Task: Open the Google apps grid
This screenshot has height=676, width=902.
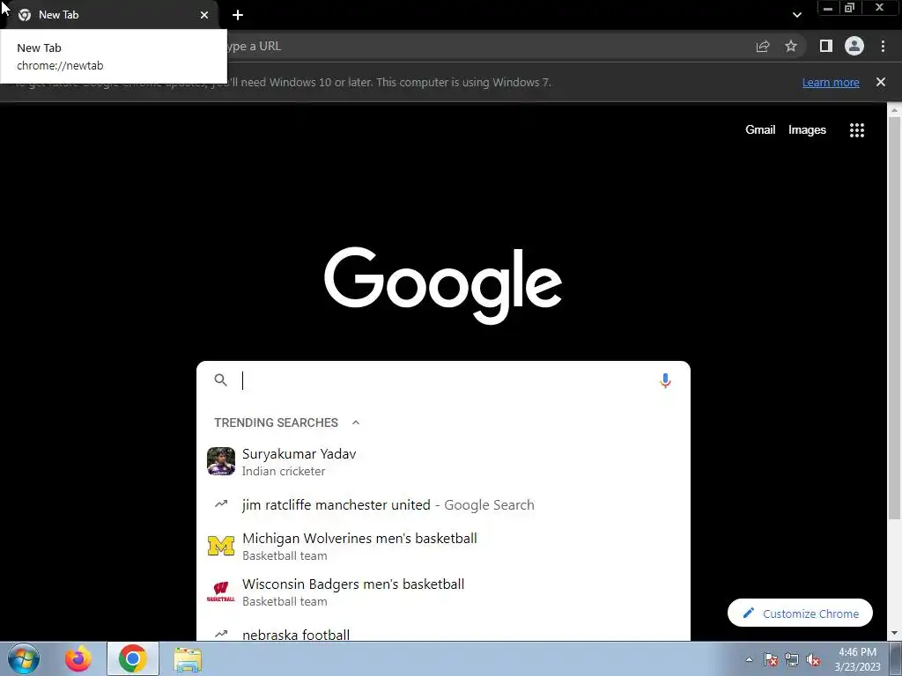Action: click(x=857, y=130)
